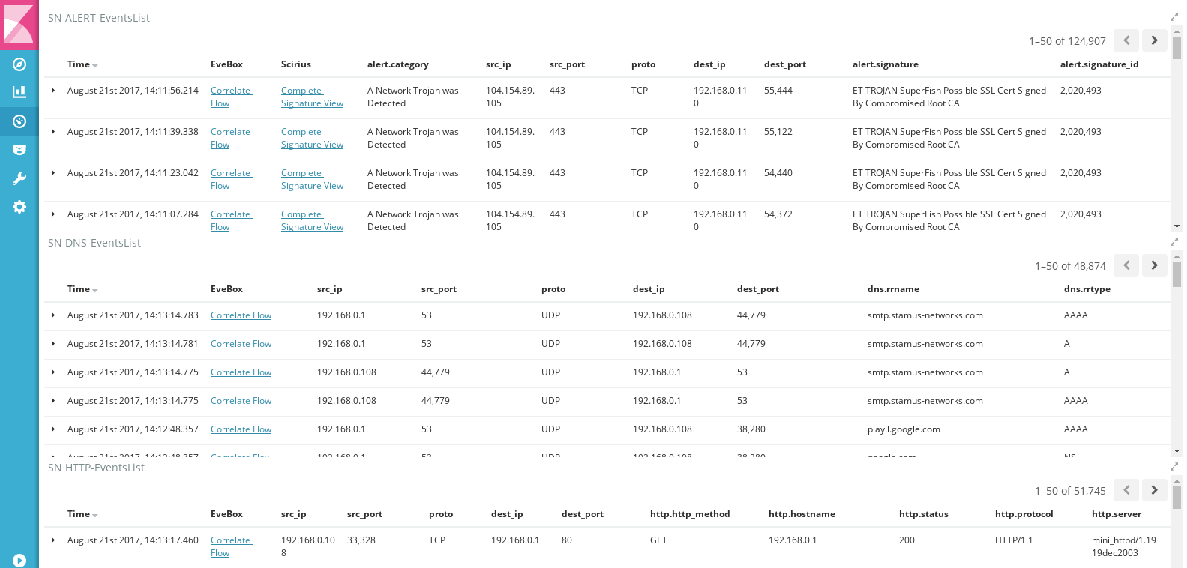Go to previous page of HTTP events
1187x568 pixels.
tap(1126, 490)
